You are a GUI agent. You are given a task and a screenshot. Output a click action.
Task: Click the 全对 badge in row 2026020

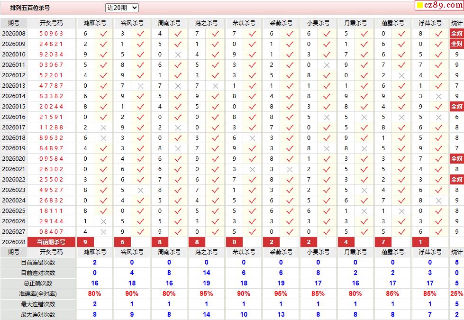[x=456, y=159]
